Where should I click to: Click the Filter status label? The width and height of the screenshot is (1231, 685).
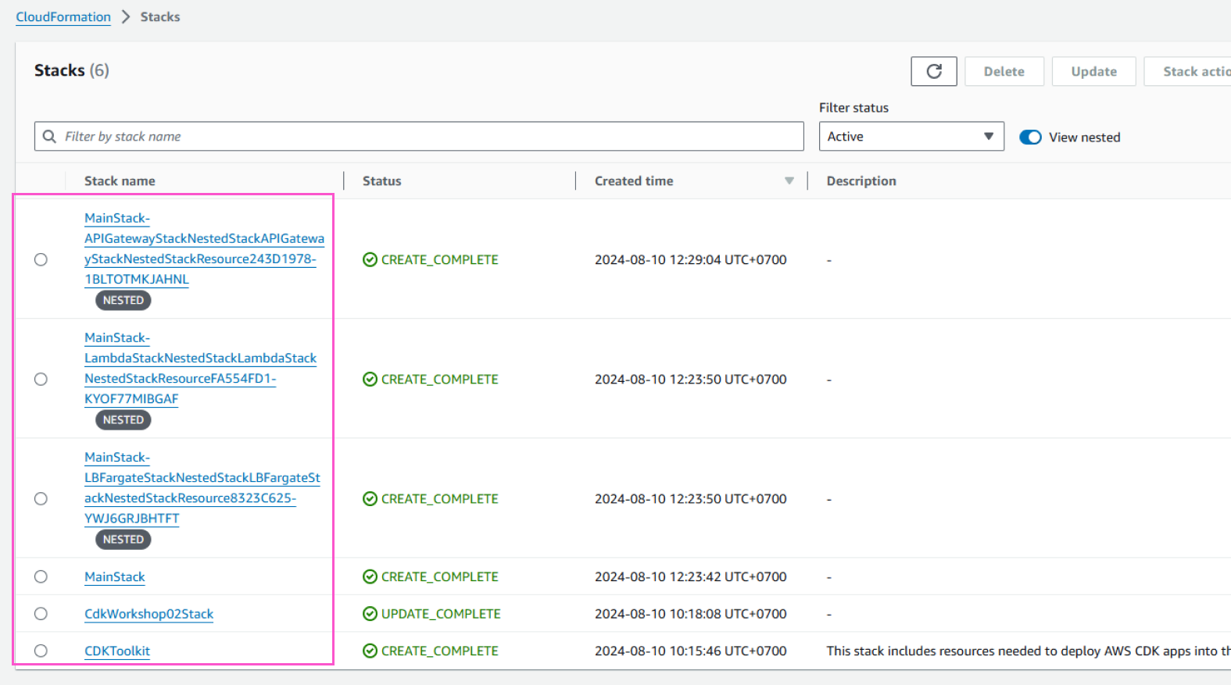[x=853, y=108]
